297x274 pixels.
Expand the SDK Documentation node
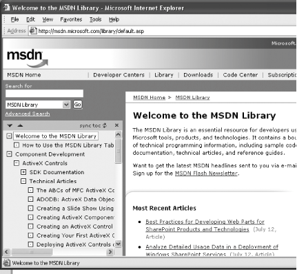click(x=23, y=172)
